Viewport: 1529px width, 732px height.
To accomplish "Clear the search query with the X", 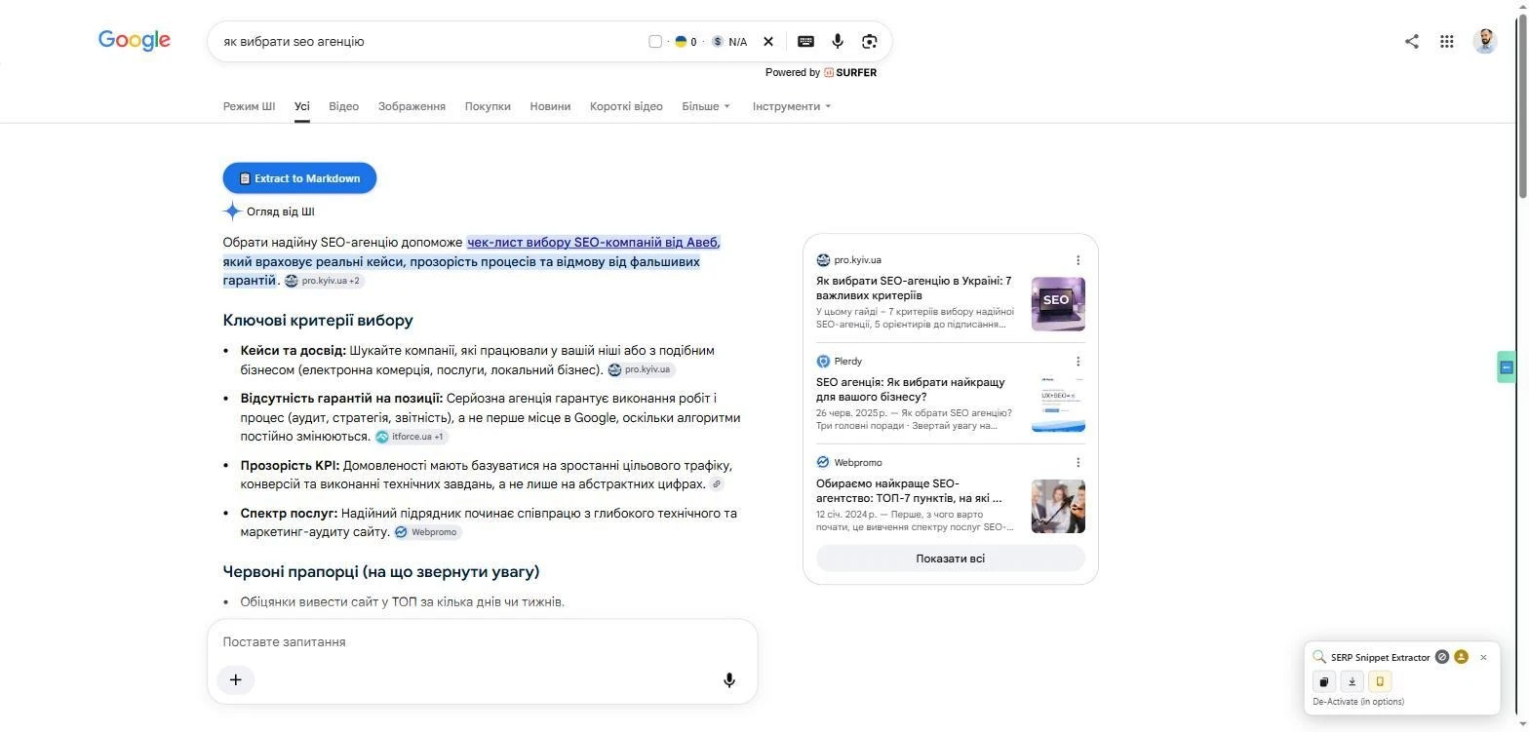I will pyautogui.click(x=768, y=42).
